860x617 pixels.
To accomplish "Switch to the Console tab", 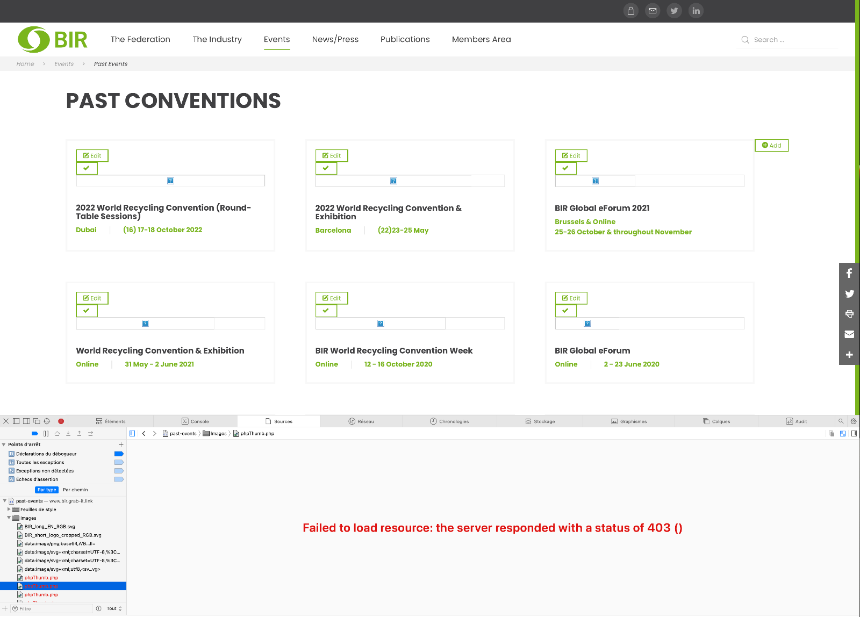I will pyautogui.click(x=195, y=421).
